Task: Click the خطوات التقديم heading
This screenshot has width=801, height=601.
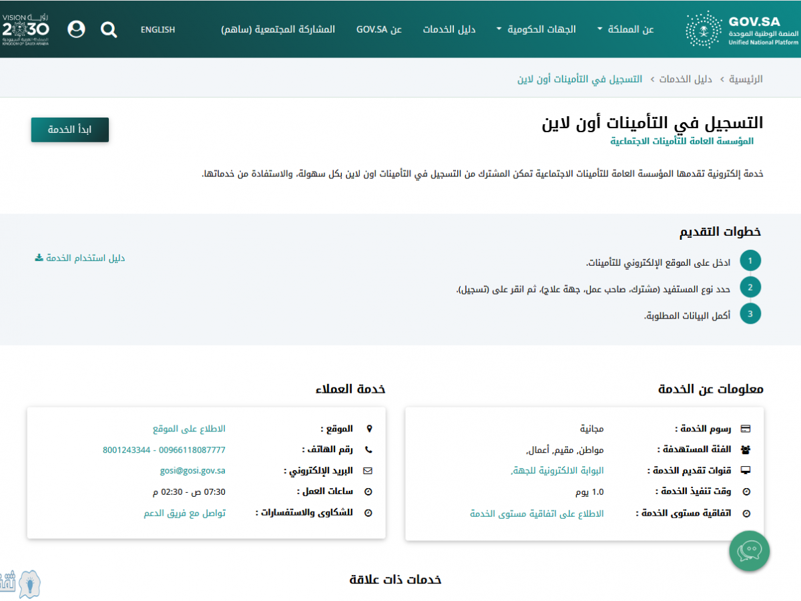Action: coord(720,232)
